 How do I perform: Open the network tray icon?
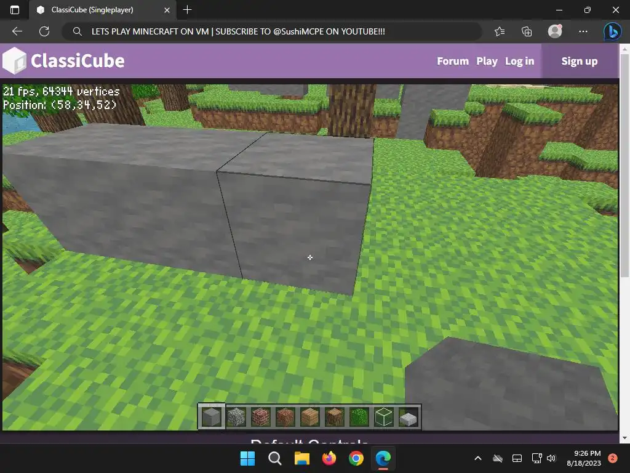(x=536, y=458)
